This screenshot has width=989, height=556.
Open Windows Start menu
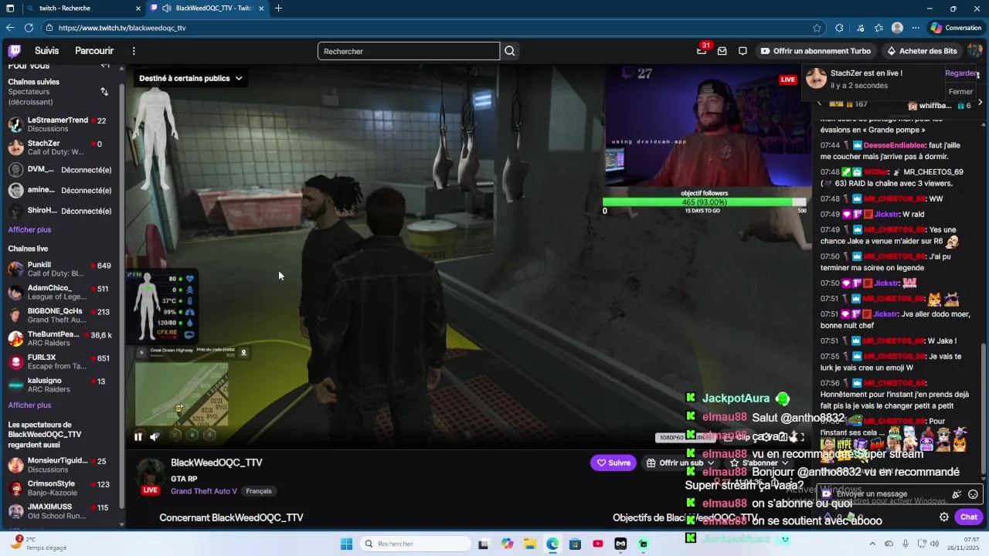coord(346,544)
